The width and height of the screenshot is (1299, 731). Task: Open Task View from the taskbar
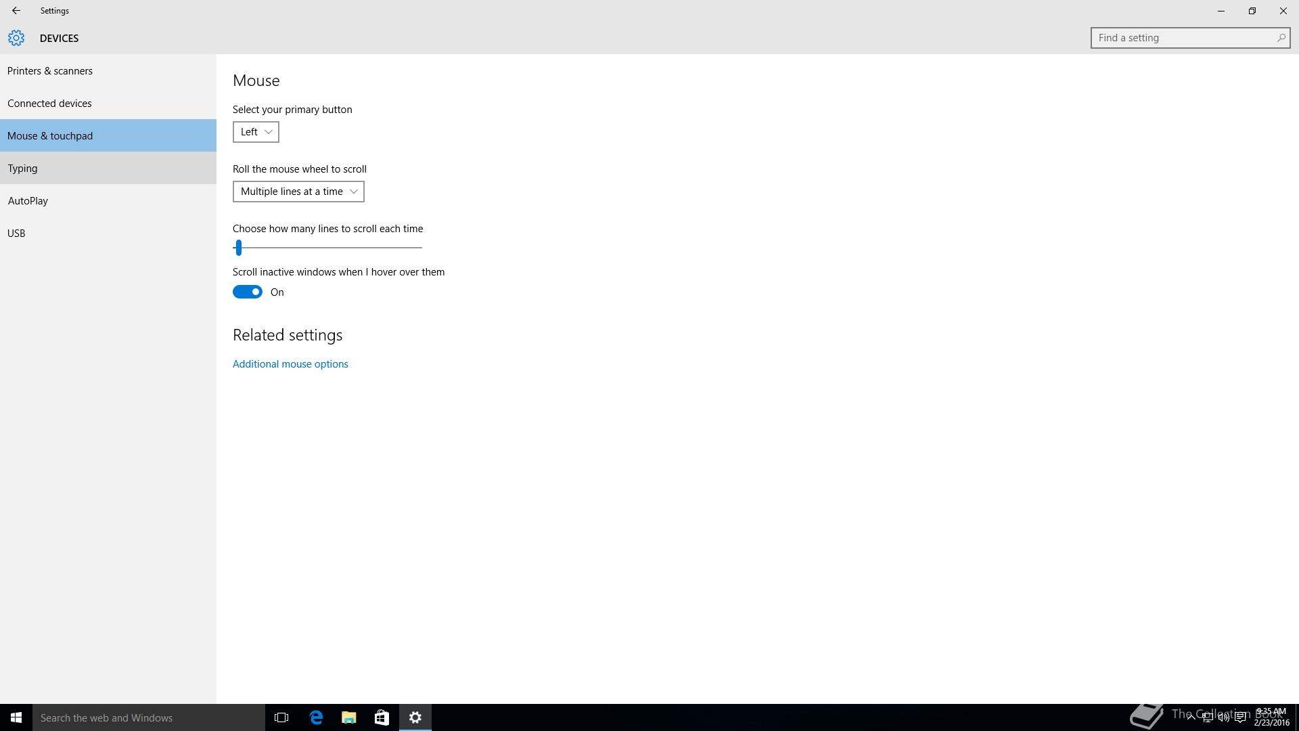coord(281,717)
